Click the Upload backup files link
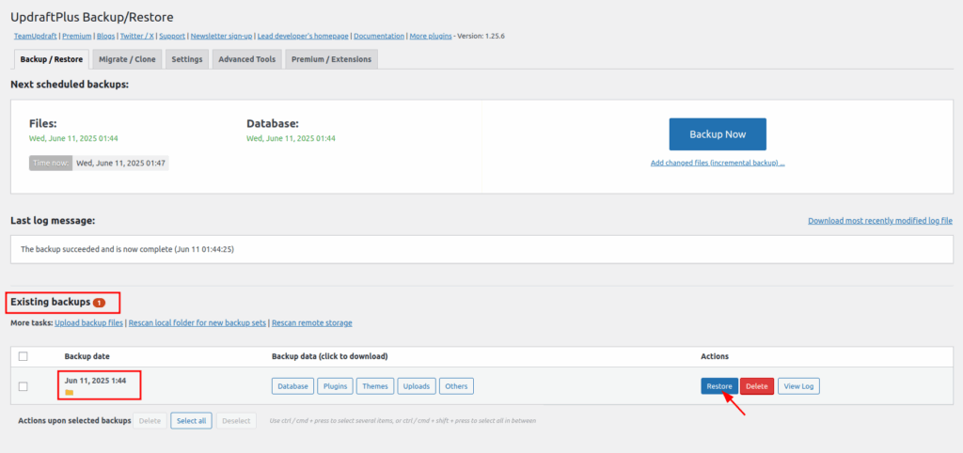Image resolution: width=963 pixels, height=453 pixels. click(x=89, y=323)
